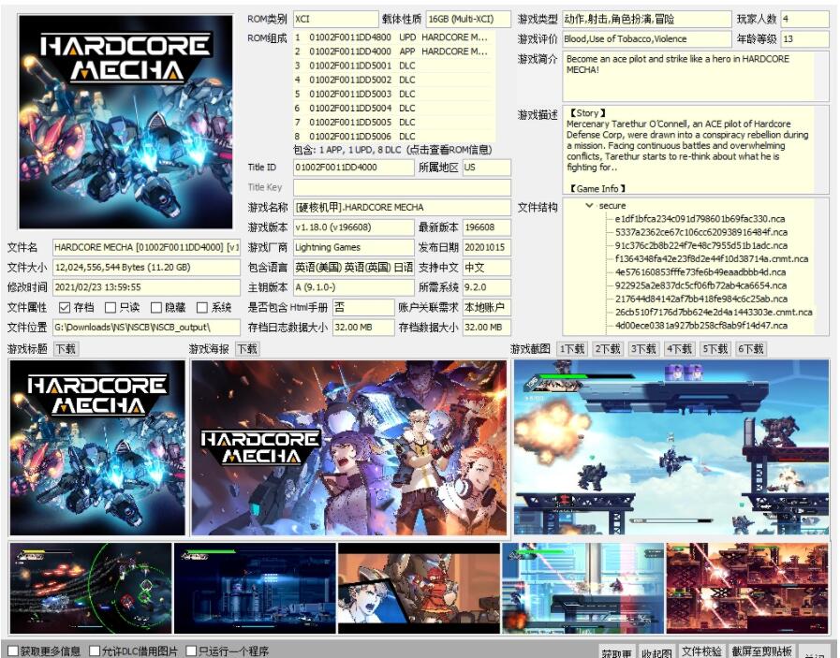Click the game poster image with characters
Screen dimensions: 840x658
[349, 447]
